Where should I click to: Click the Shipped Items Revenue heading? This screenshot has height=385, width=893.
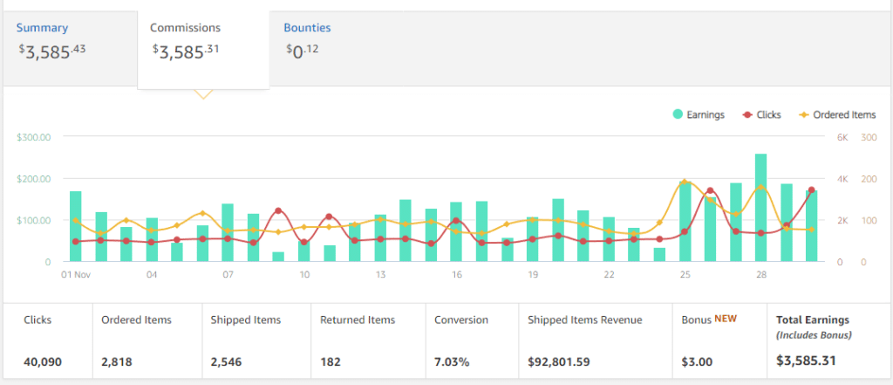coord(585,320)
